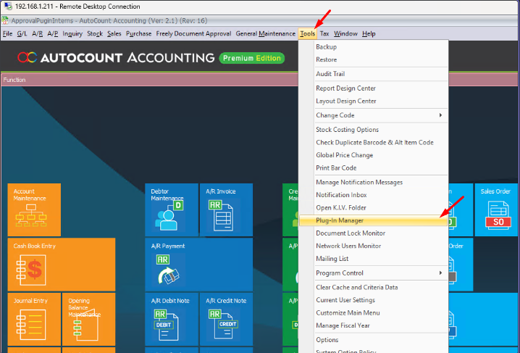
Task: Open the Journal Entry tile
Action: [34, 319]
